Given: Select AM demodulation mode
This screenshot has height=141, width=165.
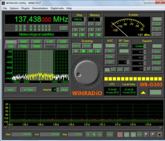Looking at the screenshot, I should tap(11, 42).
